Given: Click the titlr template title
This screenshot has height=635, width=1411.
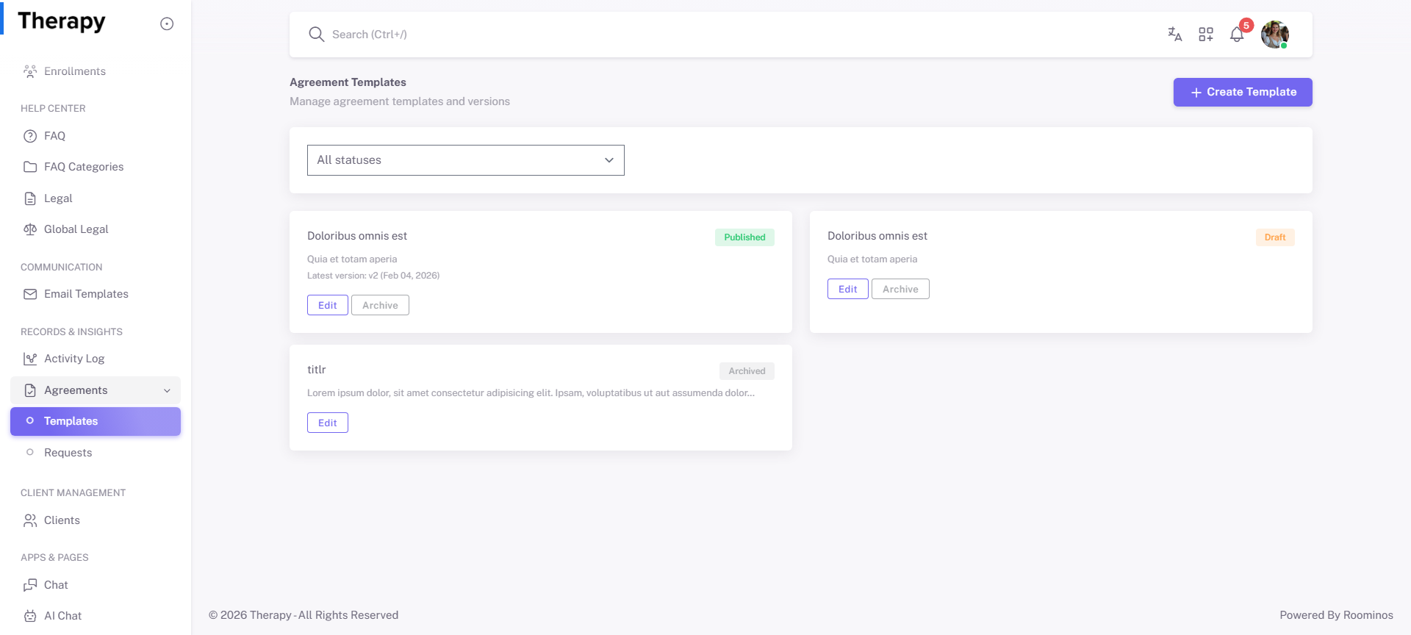Looking at the screenshot, I should (317, 370).
